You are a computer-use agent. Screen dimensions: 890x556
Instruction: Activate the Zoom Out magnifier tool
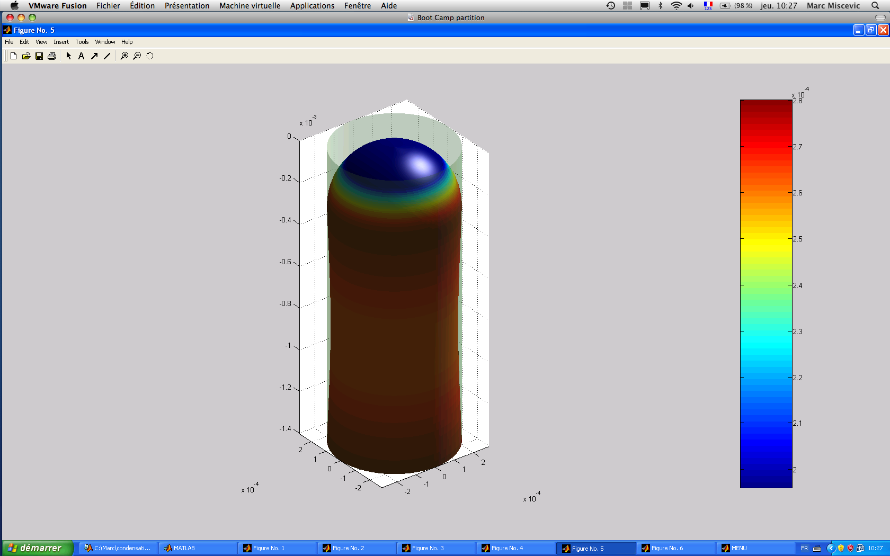tap(137, 56)
